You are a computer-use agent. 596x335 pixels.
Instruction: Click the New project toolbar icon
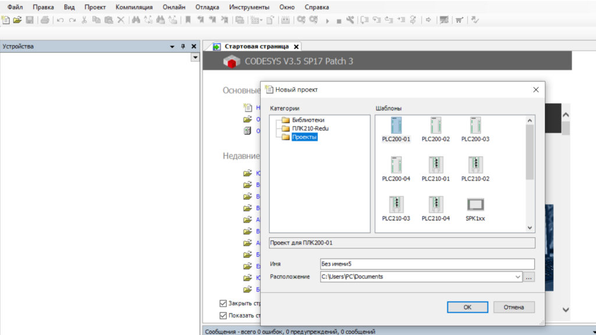5,20
